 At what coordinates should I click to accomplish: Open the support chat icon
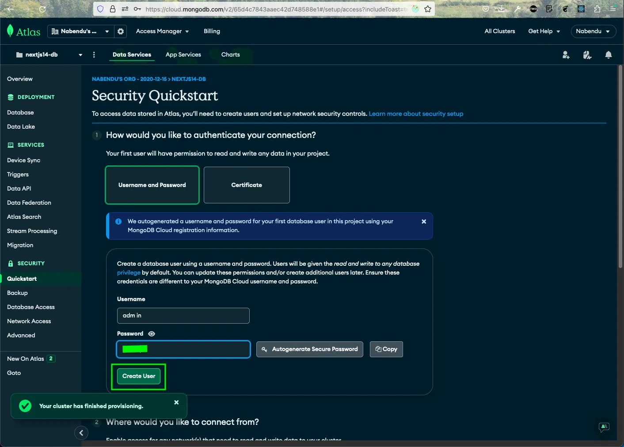(x=604, y=427)
